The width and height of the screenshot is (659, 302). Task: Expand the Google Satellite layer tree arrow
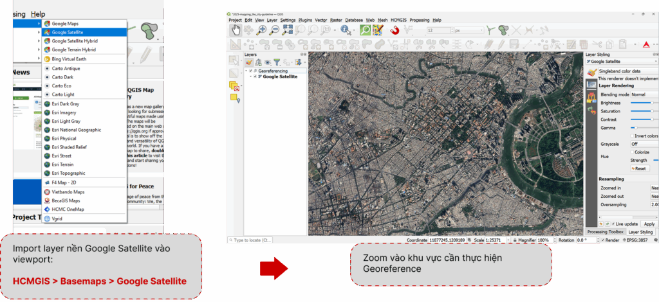pos(250,76)
